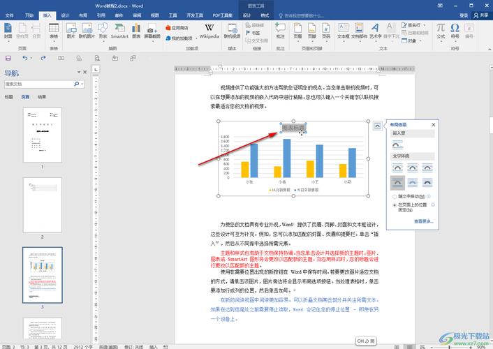Open chart tools 格式 Format tab
The width and height of the screenshot is (493, 349).
(x=265, y=15)
